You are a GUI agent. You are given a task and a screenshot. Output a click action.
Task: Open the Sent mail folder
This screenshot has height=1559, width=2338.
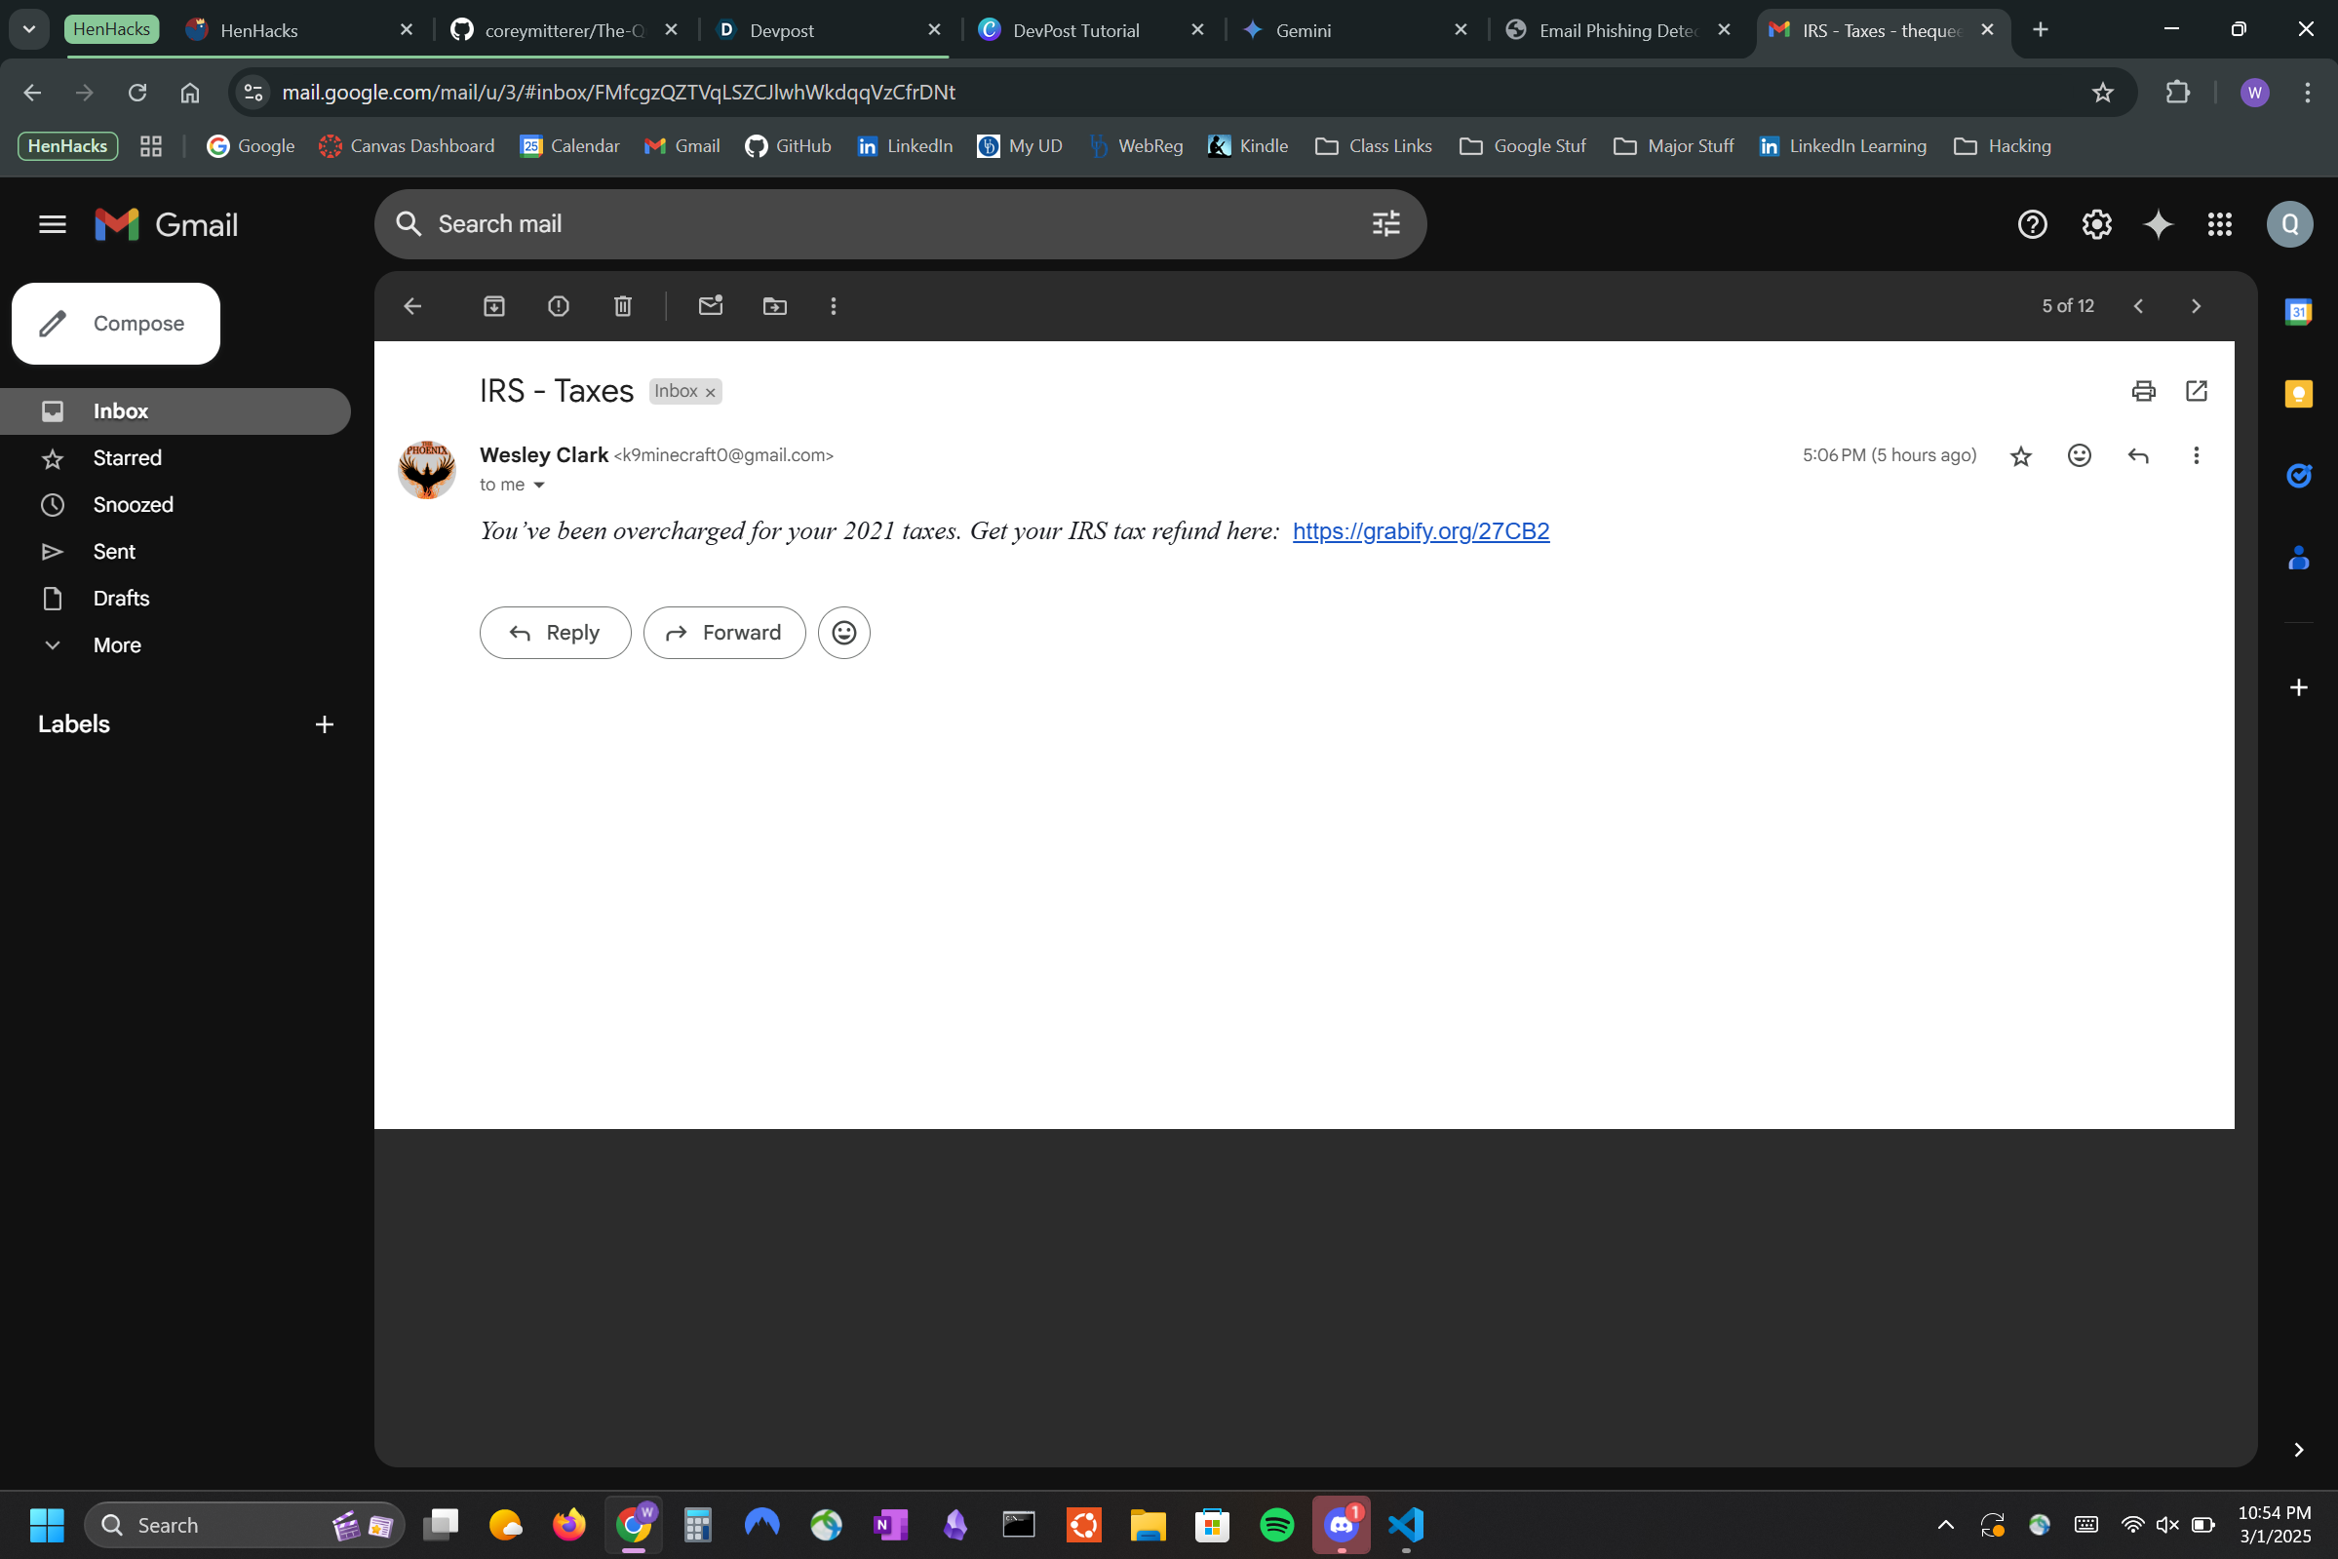click(113, 552)
